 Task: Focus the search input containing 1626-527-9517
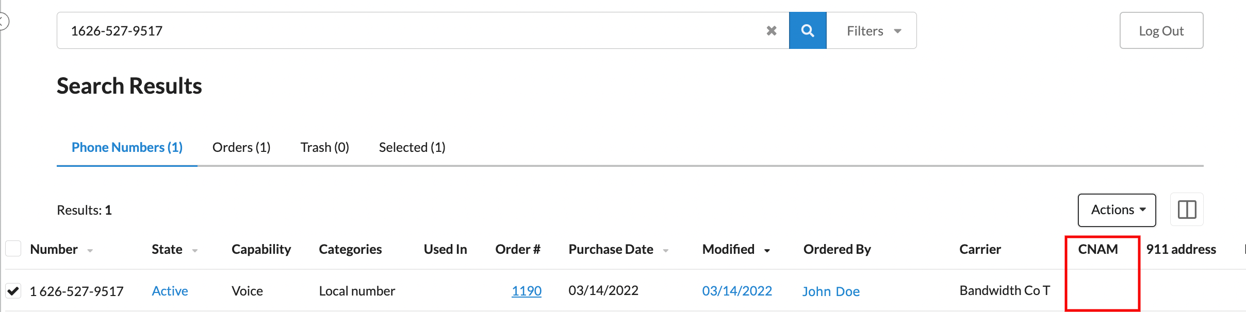413,31
